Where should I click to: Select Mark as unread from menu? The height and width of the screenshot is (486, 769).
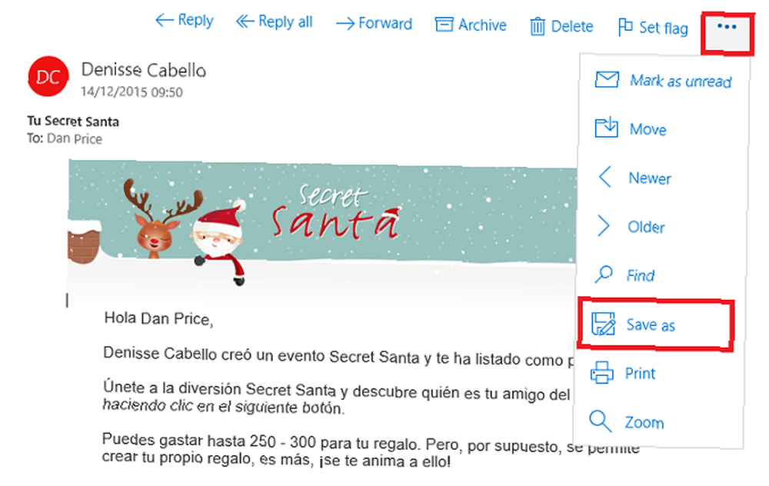click(663, 80)
